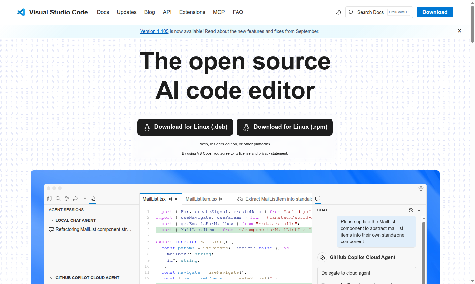
Task: Collapse the LOCAL CHAT AGENT section
Action: tap(52, 220)
